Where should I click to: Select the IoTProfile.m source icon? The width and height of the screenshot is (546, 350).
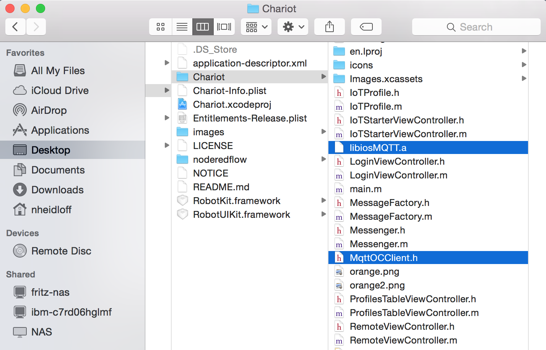(339, 106)
